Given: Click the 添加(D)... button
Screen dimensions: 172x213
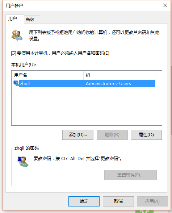Looking at the screenshot, I should tap(78, 135).
